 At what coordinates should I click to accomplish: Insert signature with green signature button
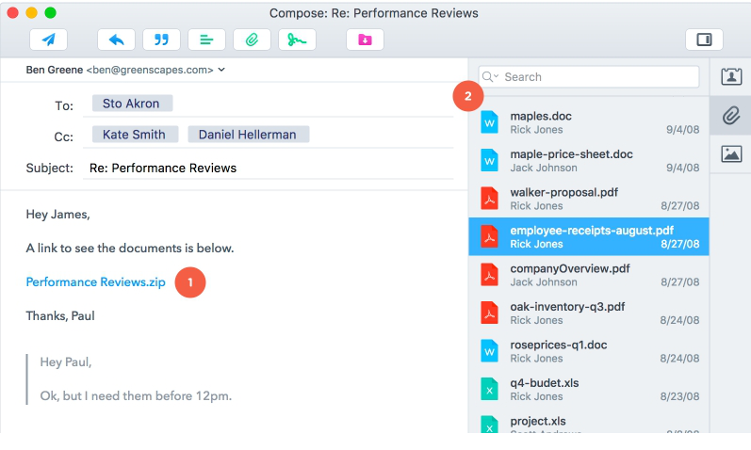(x=297, y=40)
